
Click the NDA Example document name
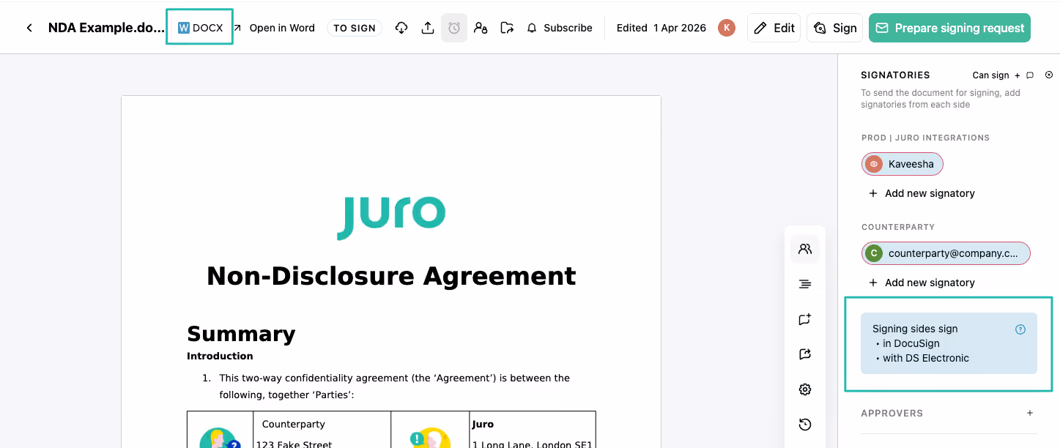tap(107, 28)
